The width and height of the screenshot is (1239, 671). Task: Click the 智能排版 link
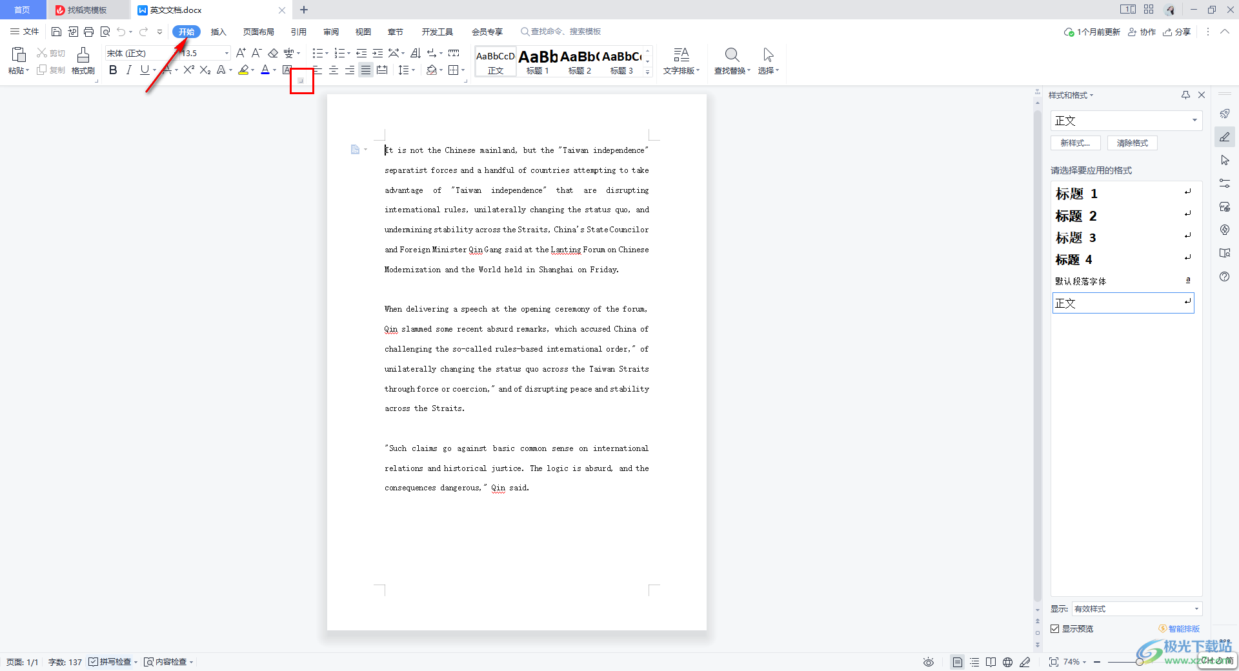coord(1180,628)
